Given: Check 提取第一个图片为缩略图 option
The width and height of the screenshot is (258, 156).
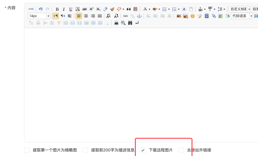Looking at the screenshot, I should click(27, 150).
